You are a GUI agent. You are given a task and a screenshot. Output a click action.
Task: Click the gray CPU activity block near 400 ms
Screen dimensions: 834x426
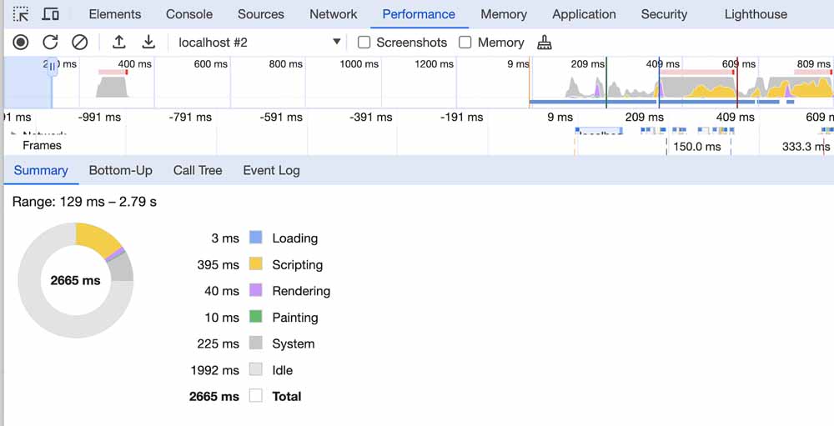(113, 87)
